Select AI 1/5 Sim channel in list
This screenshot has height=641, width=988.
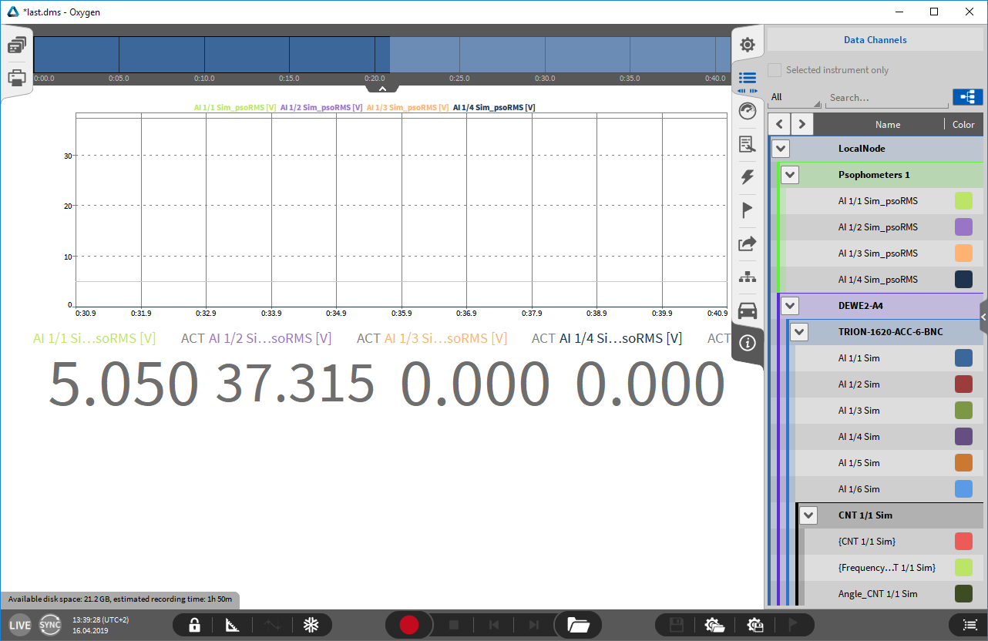pos(859,463)
